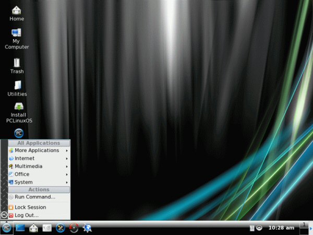
Task: Open the wrench configuration tool in taskbar
Action: point(61,228)
